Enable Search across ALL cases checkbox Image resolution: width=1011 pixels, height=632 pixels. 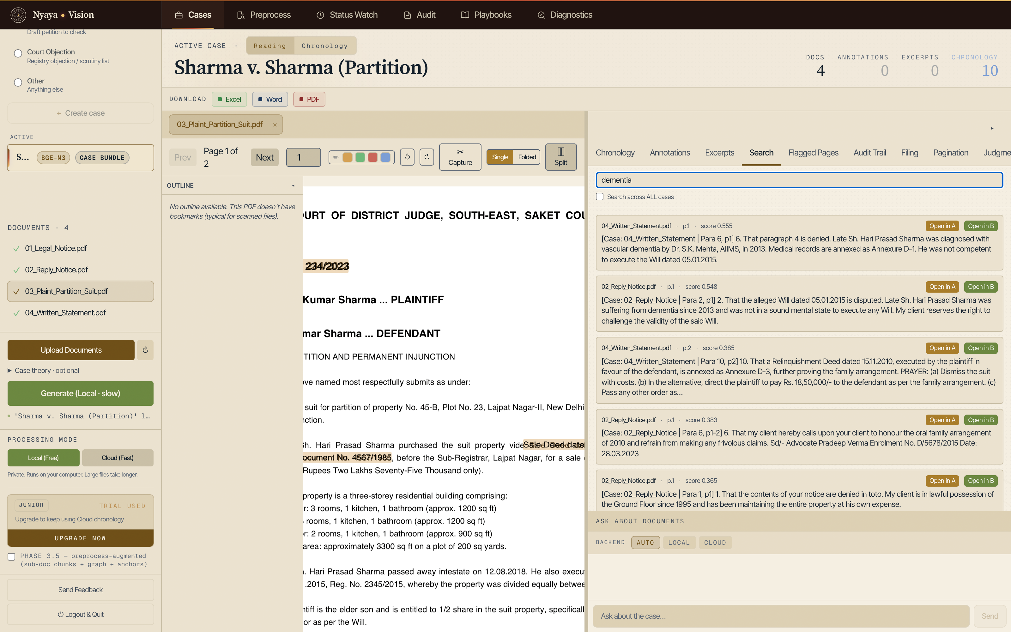[x=600, y=197]
